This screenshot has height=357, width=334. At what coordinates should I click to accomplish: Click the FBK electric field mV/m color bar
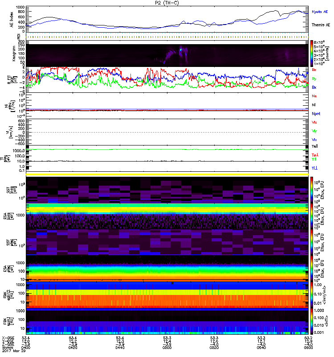point(312,295)
